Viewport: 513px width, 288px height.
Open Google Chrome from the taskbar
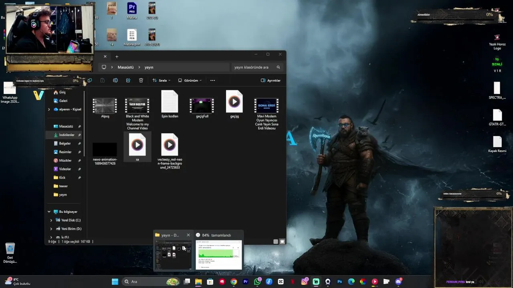coord(234,282)
